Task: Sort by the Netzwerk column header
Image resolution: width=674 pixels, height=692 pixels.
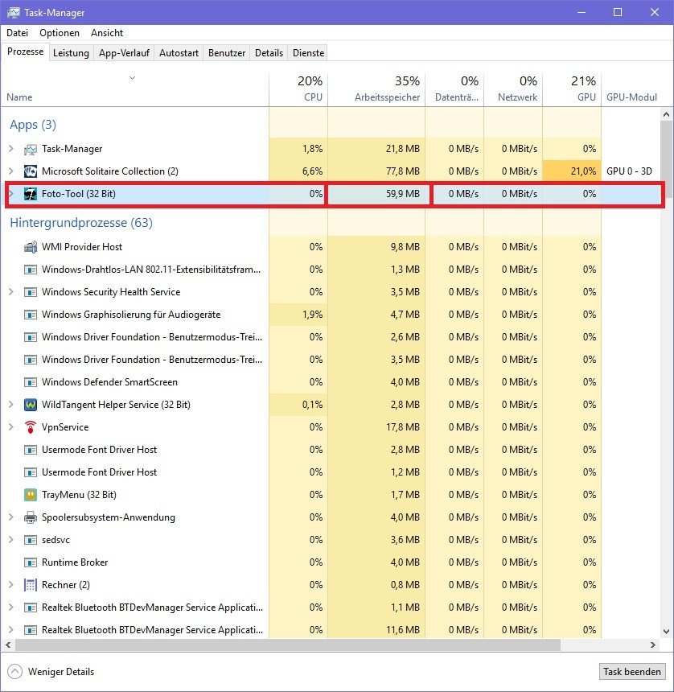Action: (513, 89)
